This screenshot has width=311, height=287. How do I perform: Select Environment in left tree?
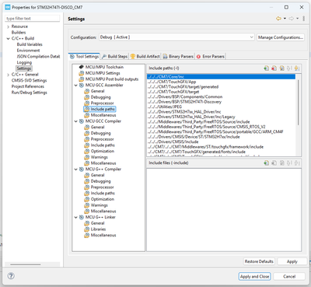click(28, 51)
